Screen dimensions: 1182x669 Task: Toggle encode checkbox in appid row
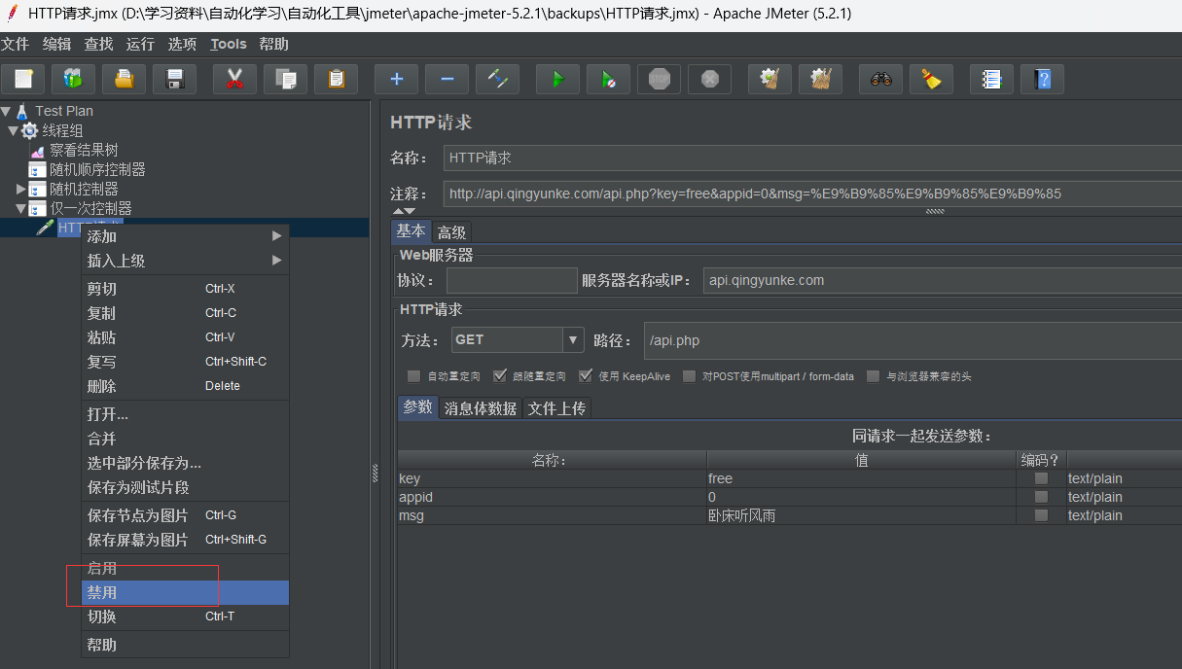(1041, 497)
